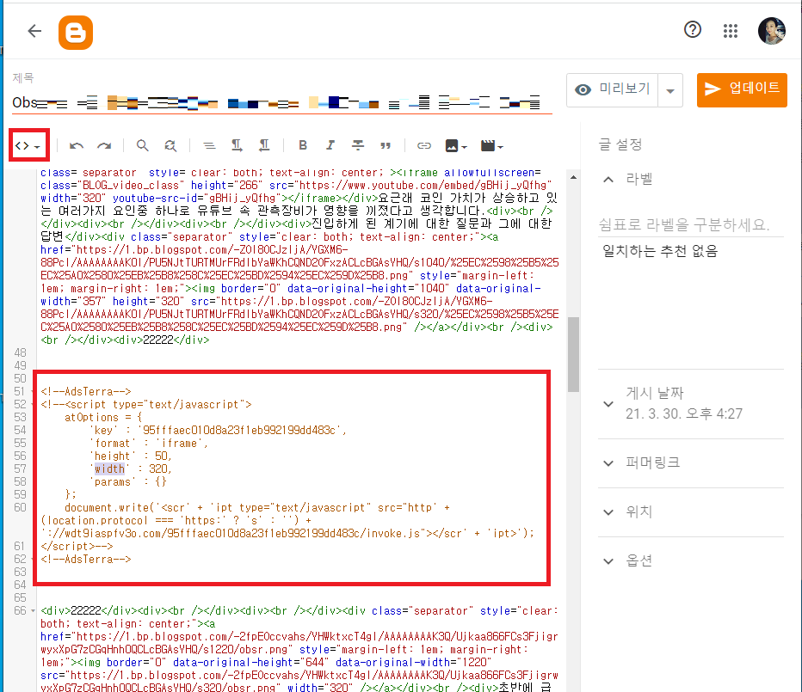Image resolution: width=802 pixels, height=692 pixels.
Task: Click the highlighted 'width' text in code
Action: (x=109, y=468)
